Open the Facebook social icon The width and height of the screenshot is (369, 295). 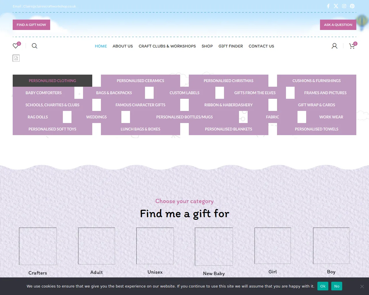coord(328,6)
